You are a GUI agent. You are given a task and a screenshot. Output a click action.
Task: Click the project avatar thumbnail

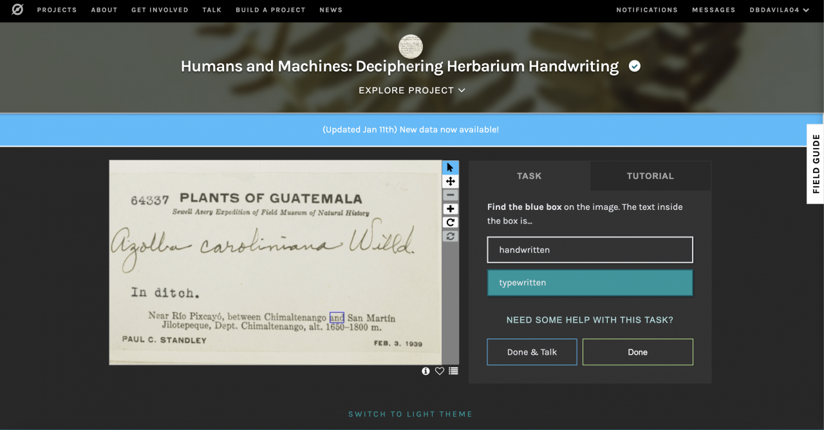[x=411, y=46]
